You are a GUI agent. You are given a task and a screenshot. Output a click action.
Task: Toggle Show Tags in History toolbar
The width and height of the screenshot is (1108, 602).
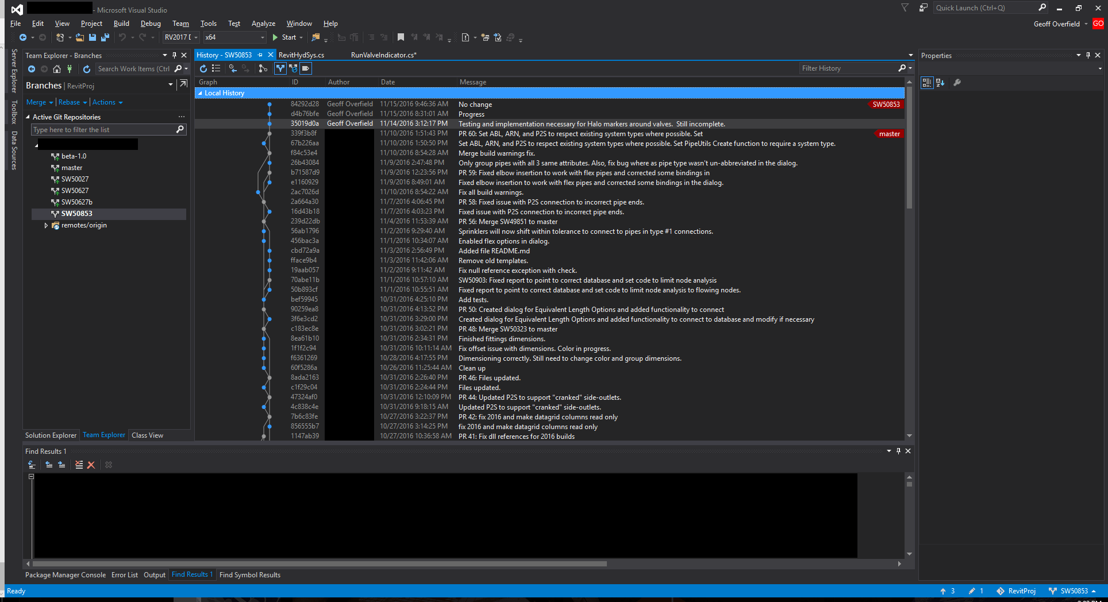(x=306, y=68)
